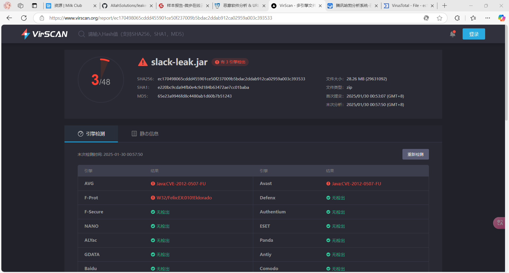Select the 静态信息 tab
This screenshot has height=273, width=509.
point(145,134)
